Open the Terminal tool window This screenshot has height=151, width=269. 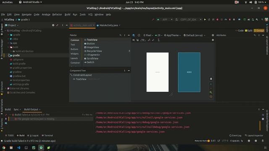tap(47, 135)
